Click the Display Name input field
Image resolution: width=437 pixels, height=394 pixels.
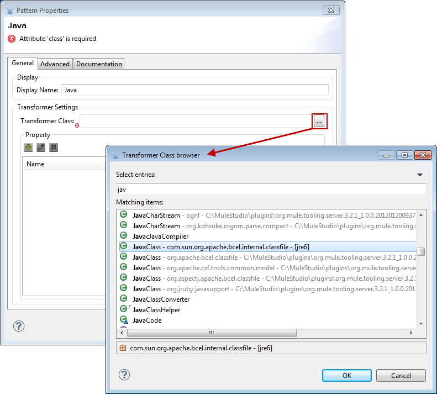194,90
